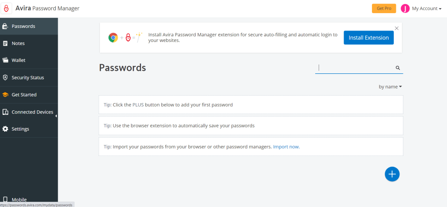The height and width of the screenshot is (207, 447).
Task: Click the 'Passwords' page heading
Action: (x=123, y=68)
